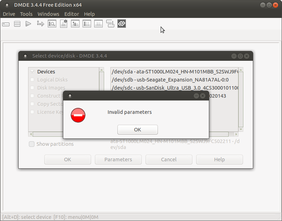Click the list-view window toolbar icon
This screenshot has height=221, width=282.
click(x=87, y=24)
